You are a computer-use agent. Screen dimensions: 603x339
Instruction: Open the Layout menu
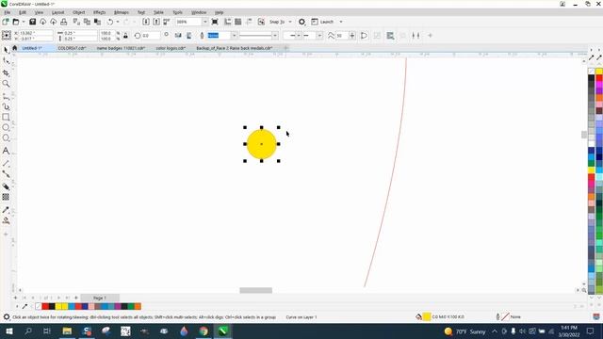click(x=57, y=12)
